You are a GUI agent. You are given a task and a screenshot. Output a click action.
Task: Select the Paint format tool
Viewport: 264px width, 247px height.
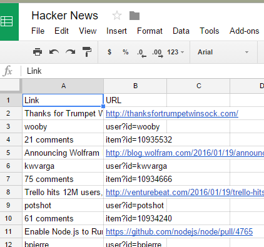coord(87,52)
